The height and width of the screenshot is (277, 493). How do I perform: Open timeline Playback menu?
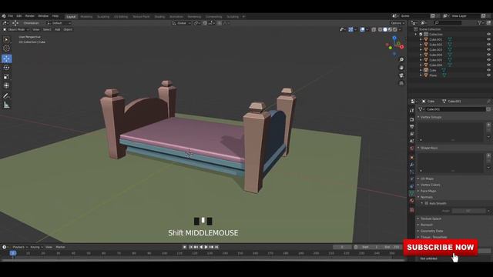(20, 247)
